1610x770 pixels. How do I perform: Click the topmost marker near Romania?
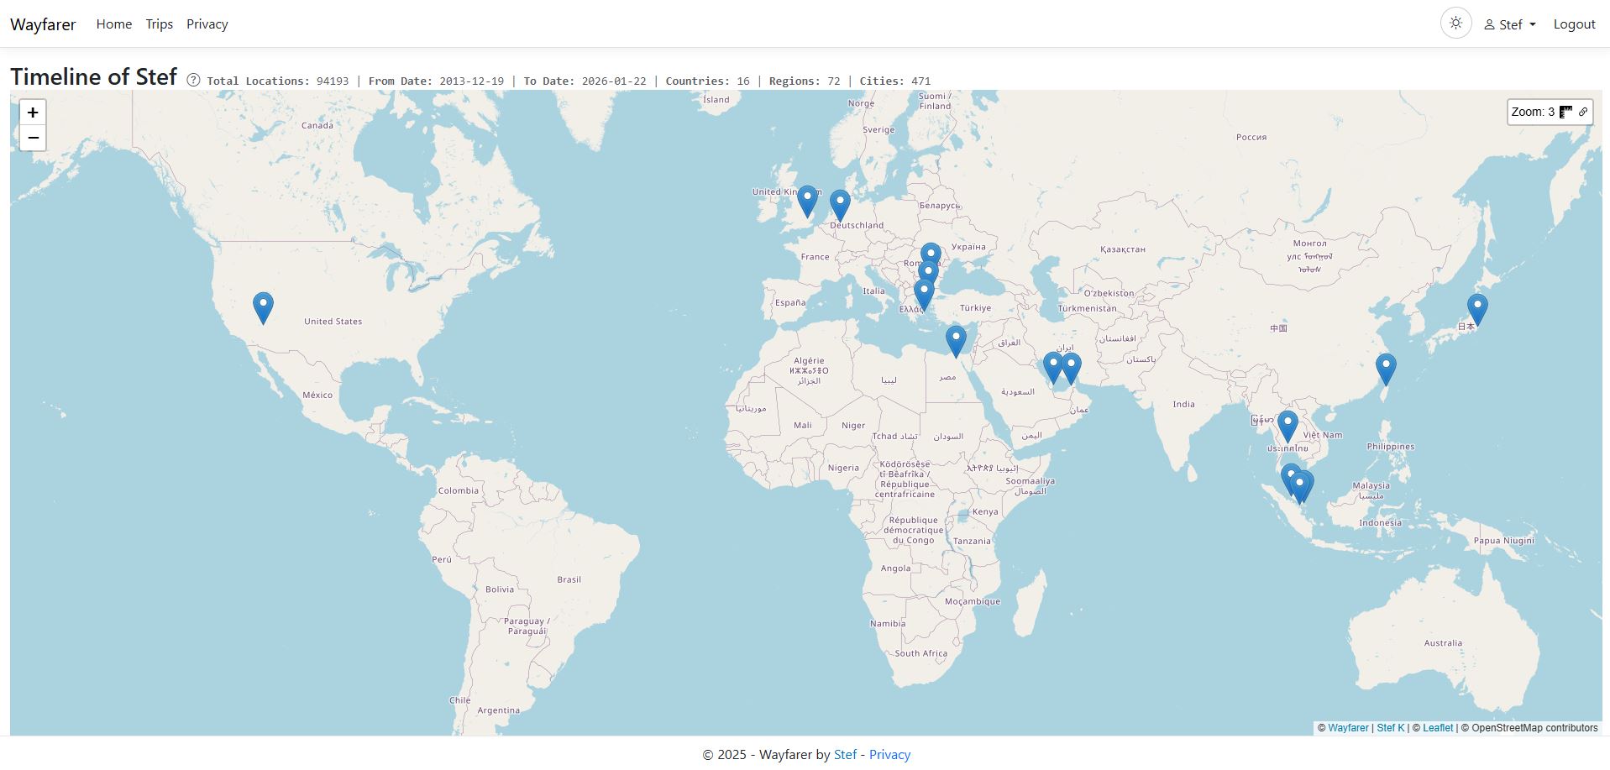931,253
